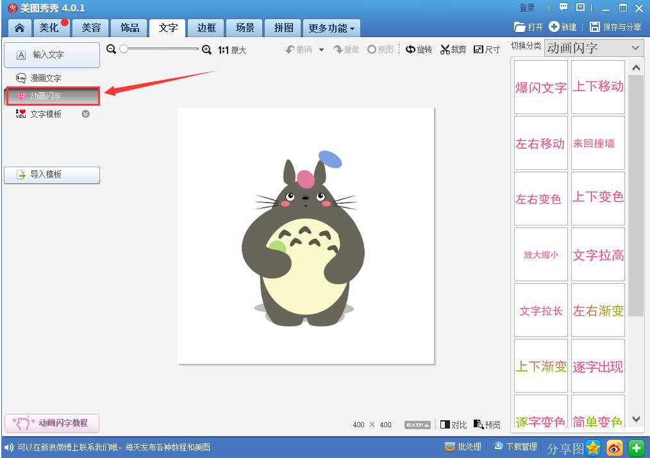This screenshot has width=650, height=458.
Task: Click the speaker announcement icon
Action: click(9, 447)
